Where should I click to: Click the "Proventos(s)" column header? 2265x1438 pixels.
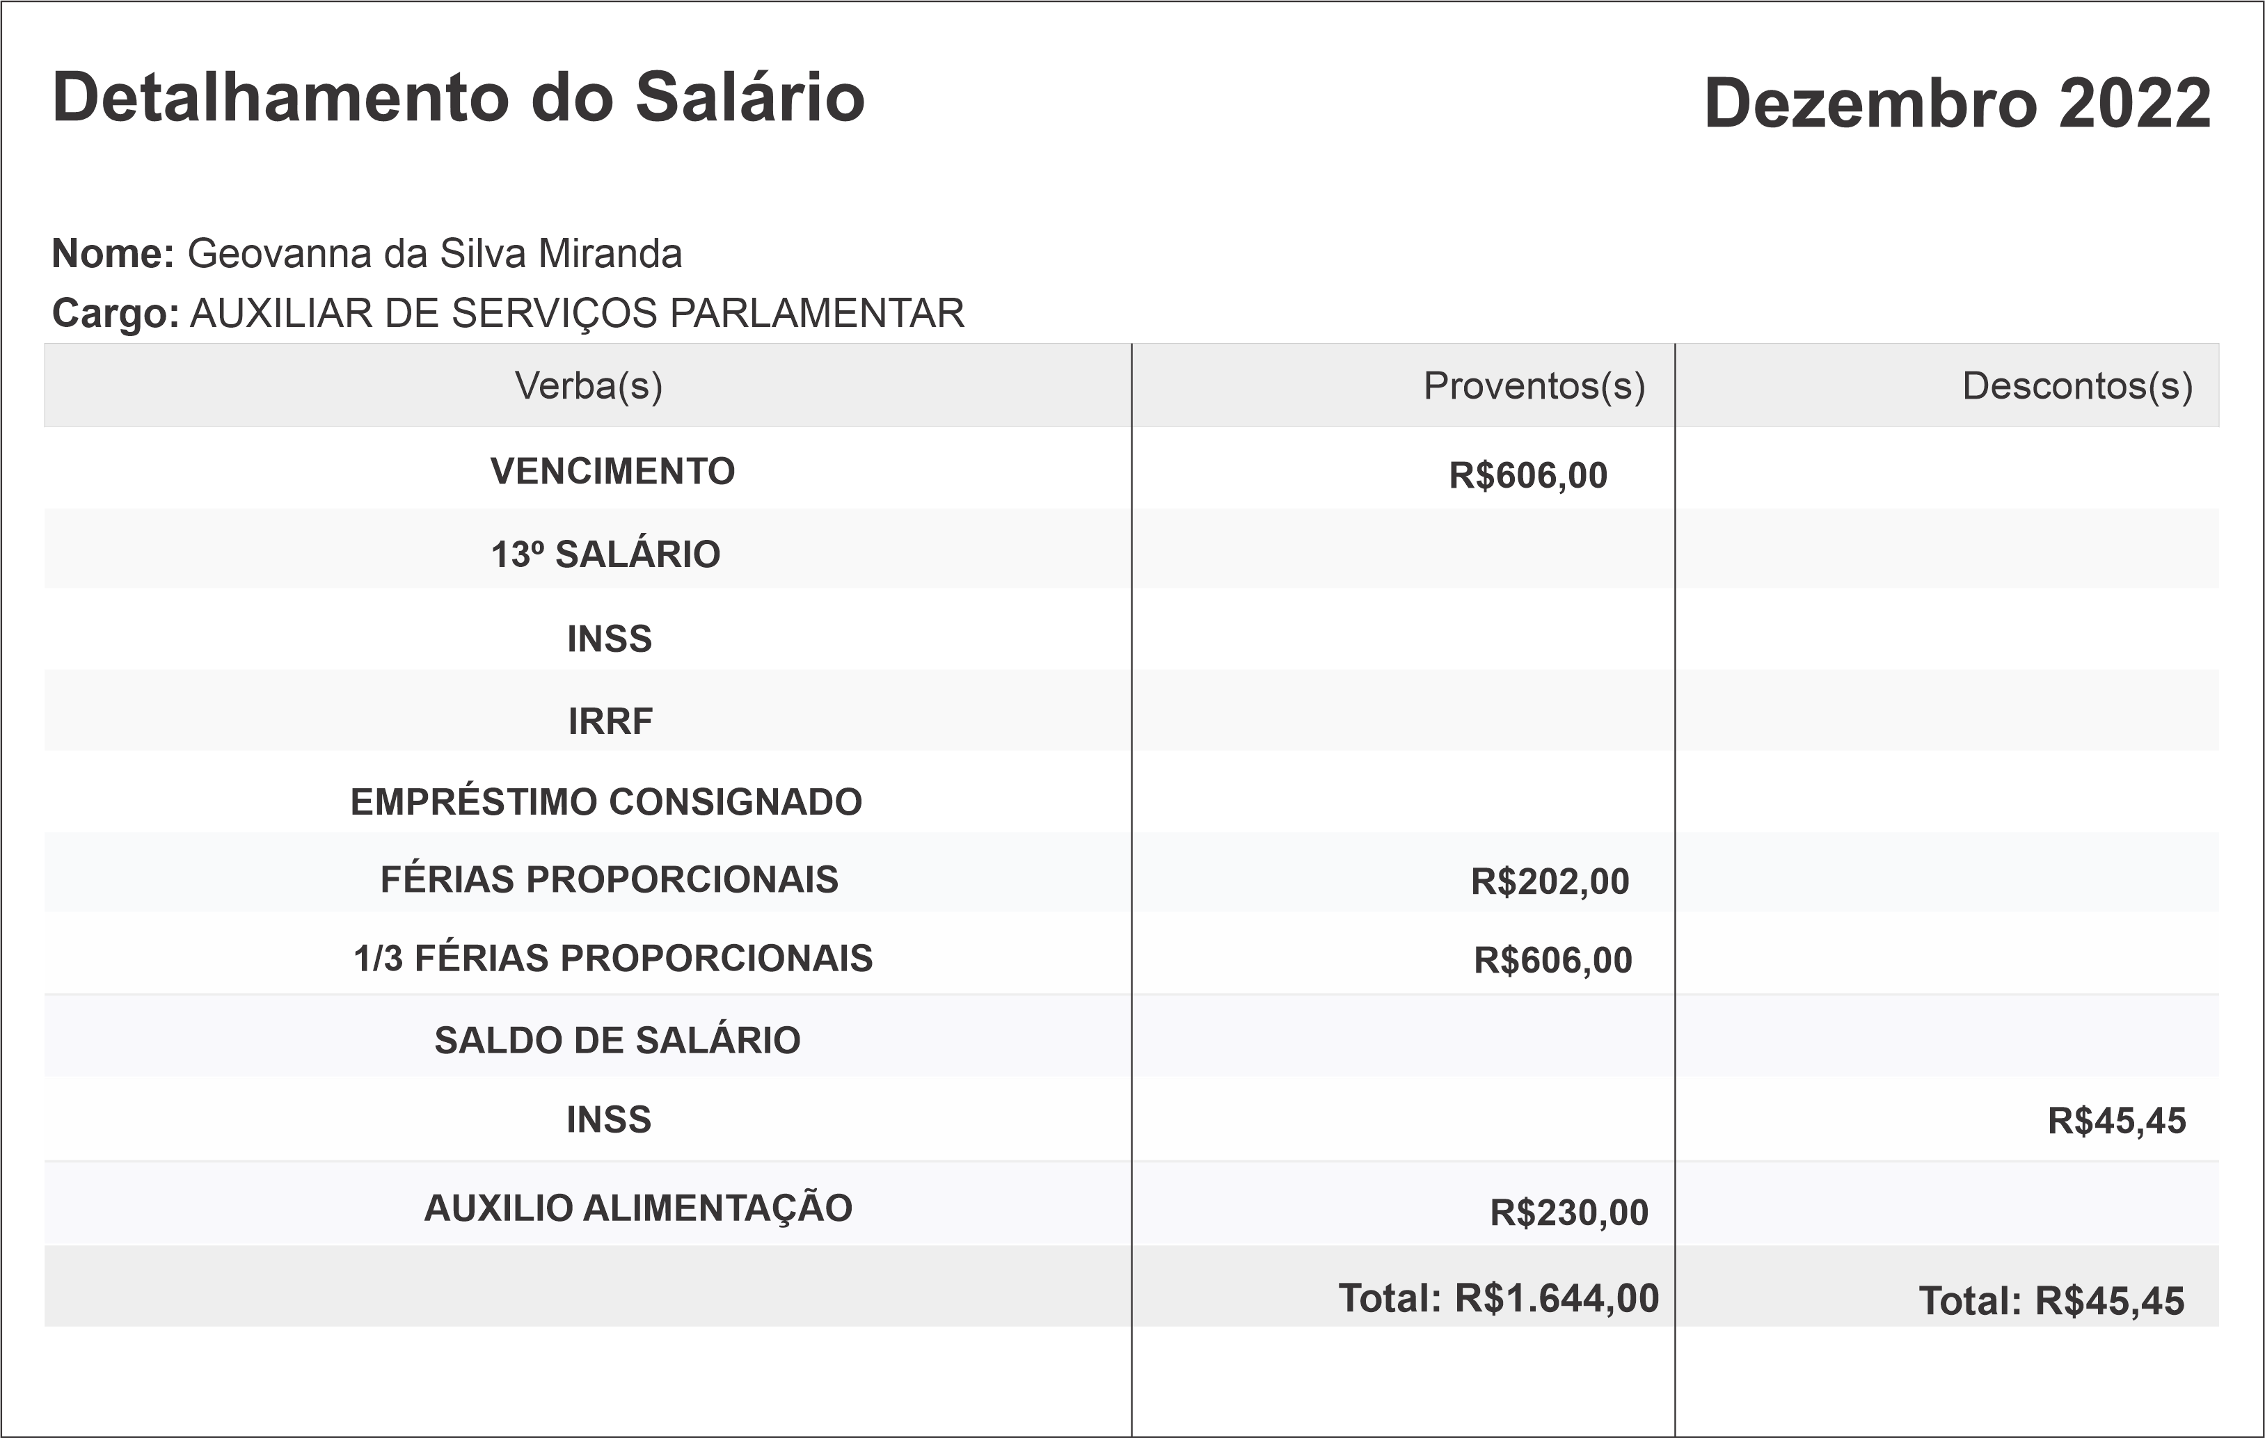pyautogui.click(x=1533, y=385)
